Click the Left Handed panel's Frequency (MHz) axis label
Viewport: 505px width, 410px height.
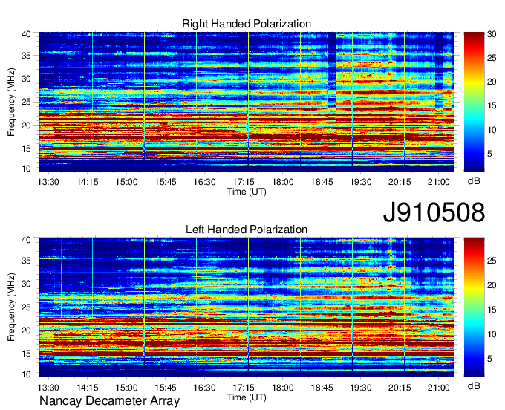pyautogui.click(x=11, y=307)
